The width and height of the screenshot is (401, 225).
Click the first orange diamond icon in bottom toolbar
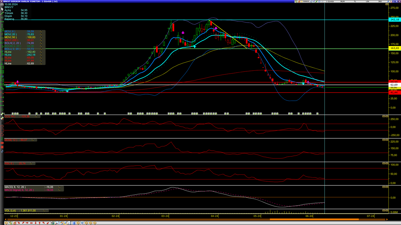pos(6,223)
